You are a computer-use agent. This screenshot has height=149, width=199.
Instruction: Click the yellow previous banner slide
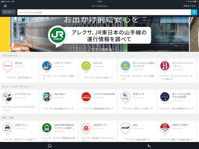coord(5,34)
